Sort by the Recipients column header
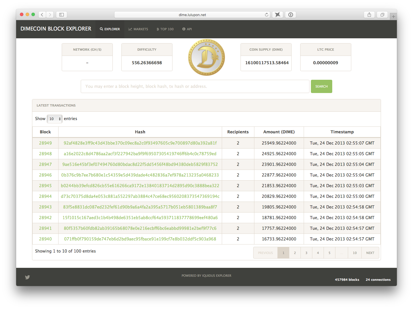 pos(238,132)
